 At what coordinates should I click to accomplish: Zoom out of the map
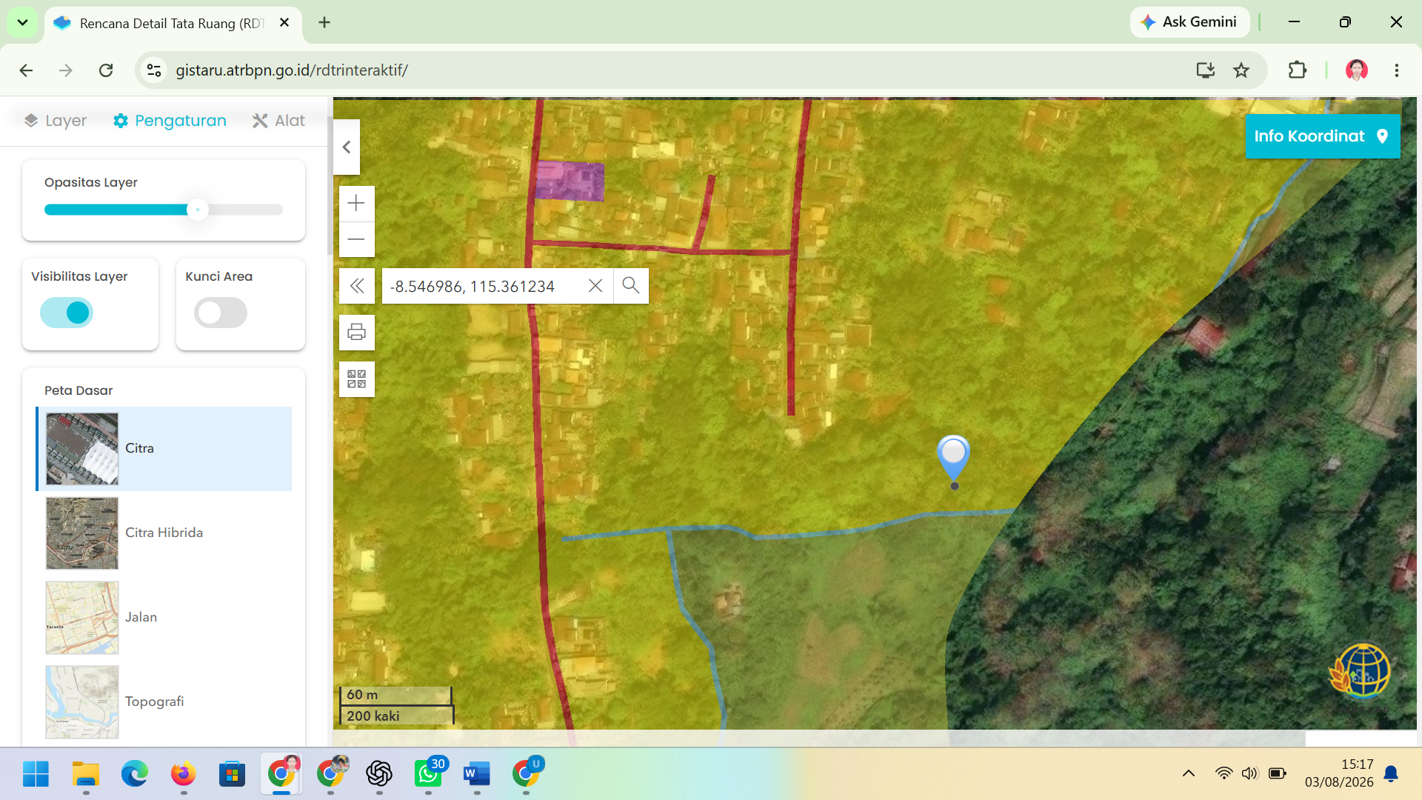tap(356, 239)
